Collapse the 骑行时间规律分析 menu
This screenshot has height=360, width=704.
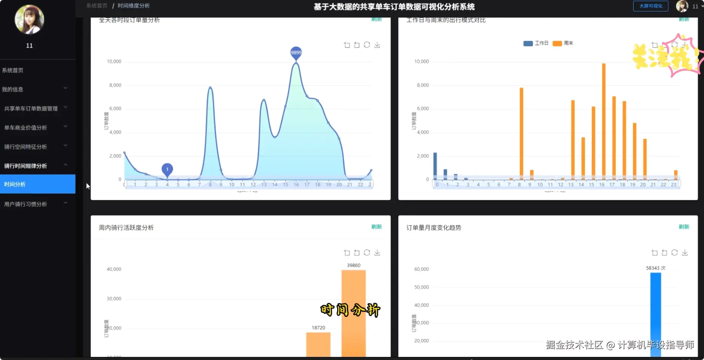click(38, 166)
